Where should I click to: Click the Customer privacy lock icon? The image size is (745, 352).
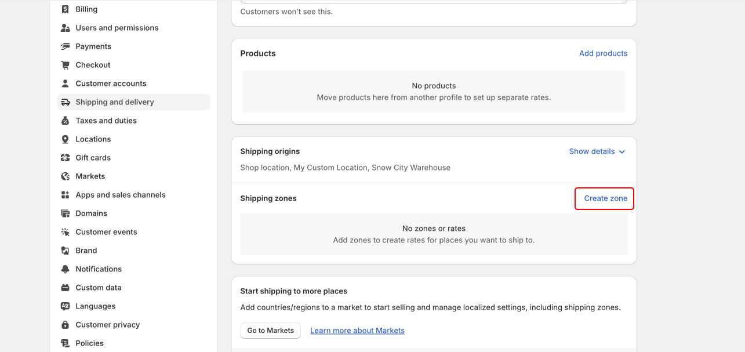pyautogui.click(x=66, y=325)
